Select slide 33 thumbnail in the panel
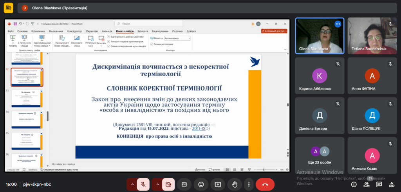 coord(27,98)
